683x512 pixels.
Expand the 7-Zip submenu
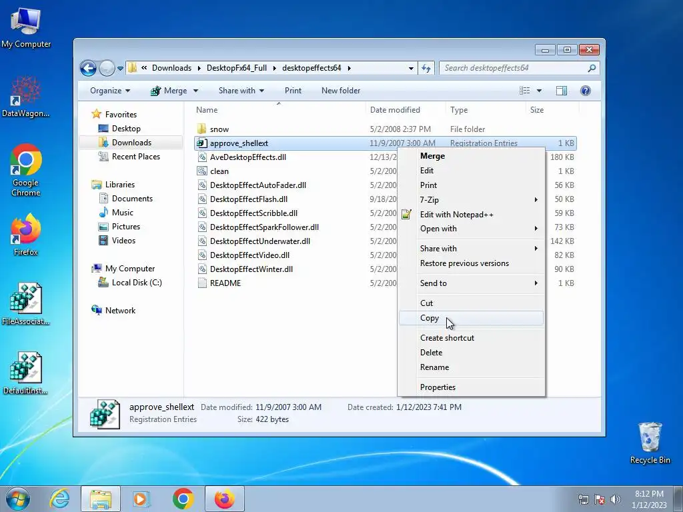coord(472,200)
